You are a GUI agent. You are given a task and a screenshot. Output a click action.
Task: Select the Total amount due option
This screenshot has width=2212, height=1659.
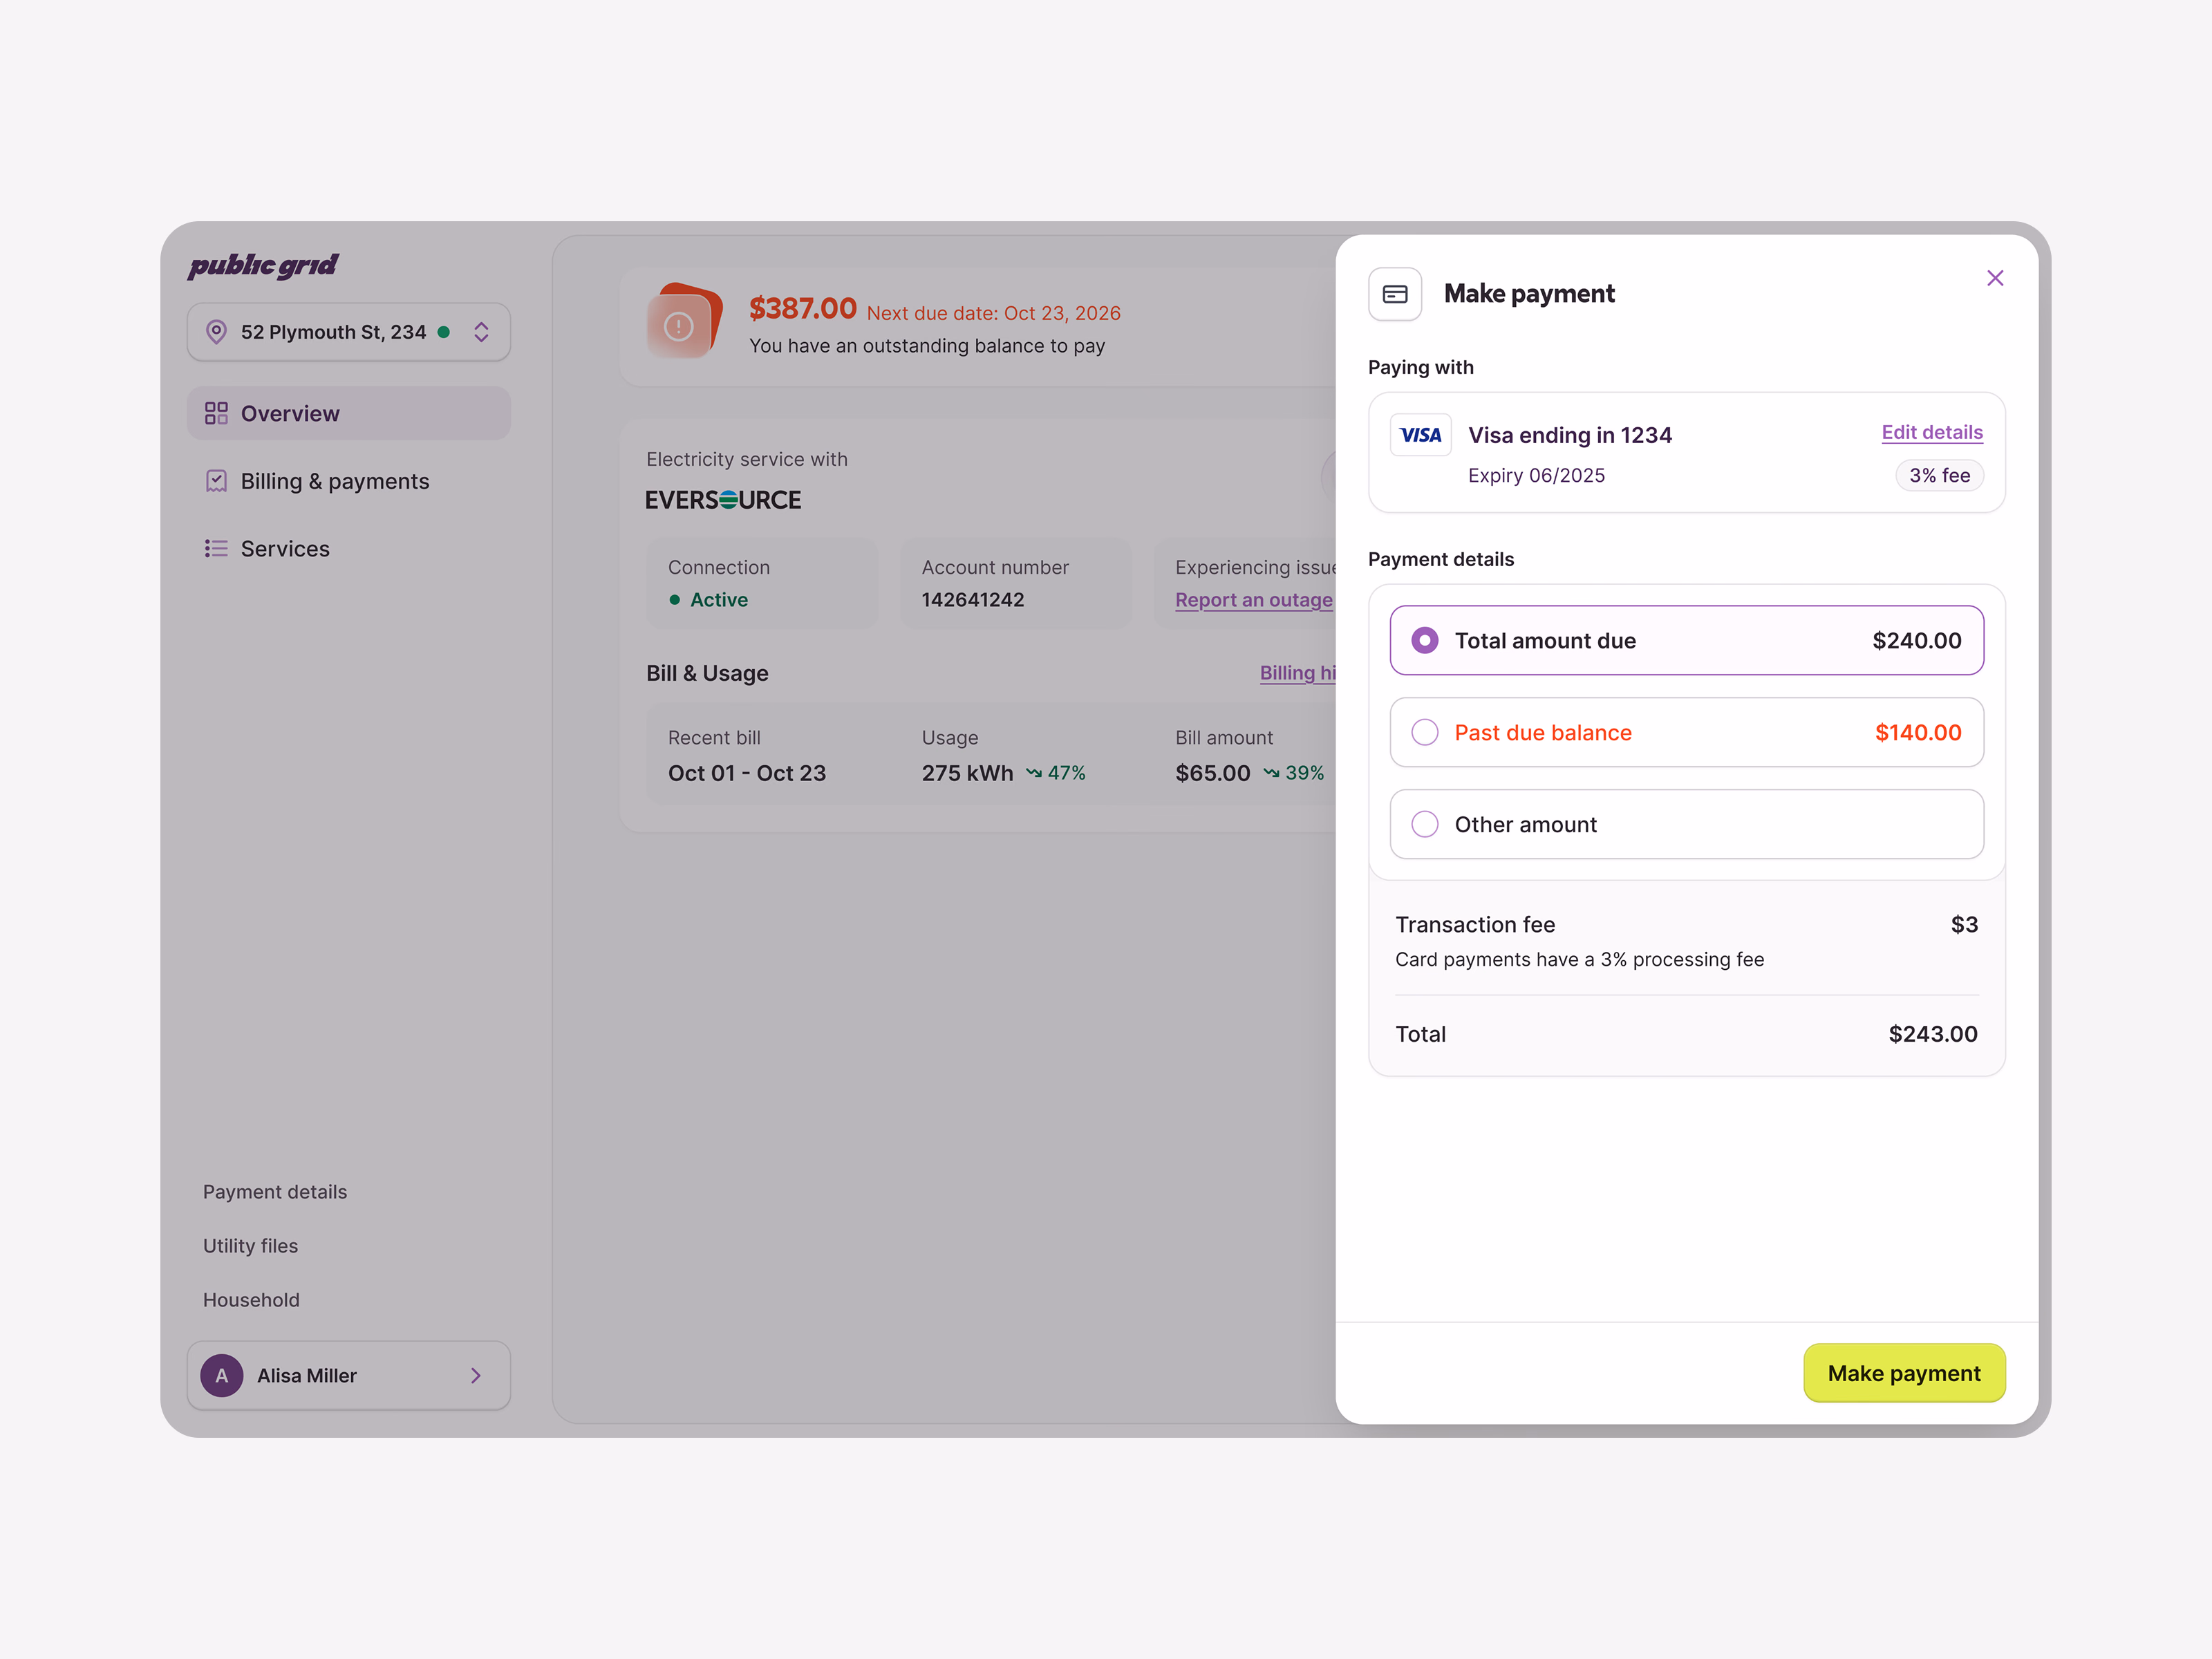click(1686, 641)
